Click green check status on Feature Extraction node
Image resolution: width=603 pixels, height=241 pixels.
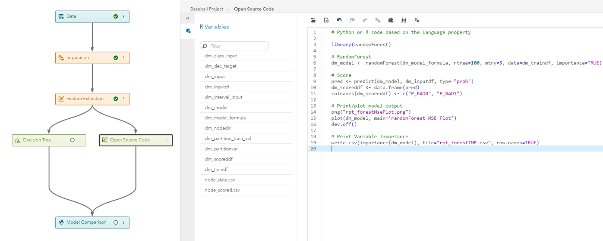tap(116, 99)
